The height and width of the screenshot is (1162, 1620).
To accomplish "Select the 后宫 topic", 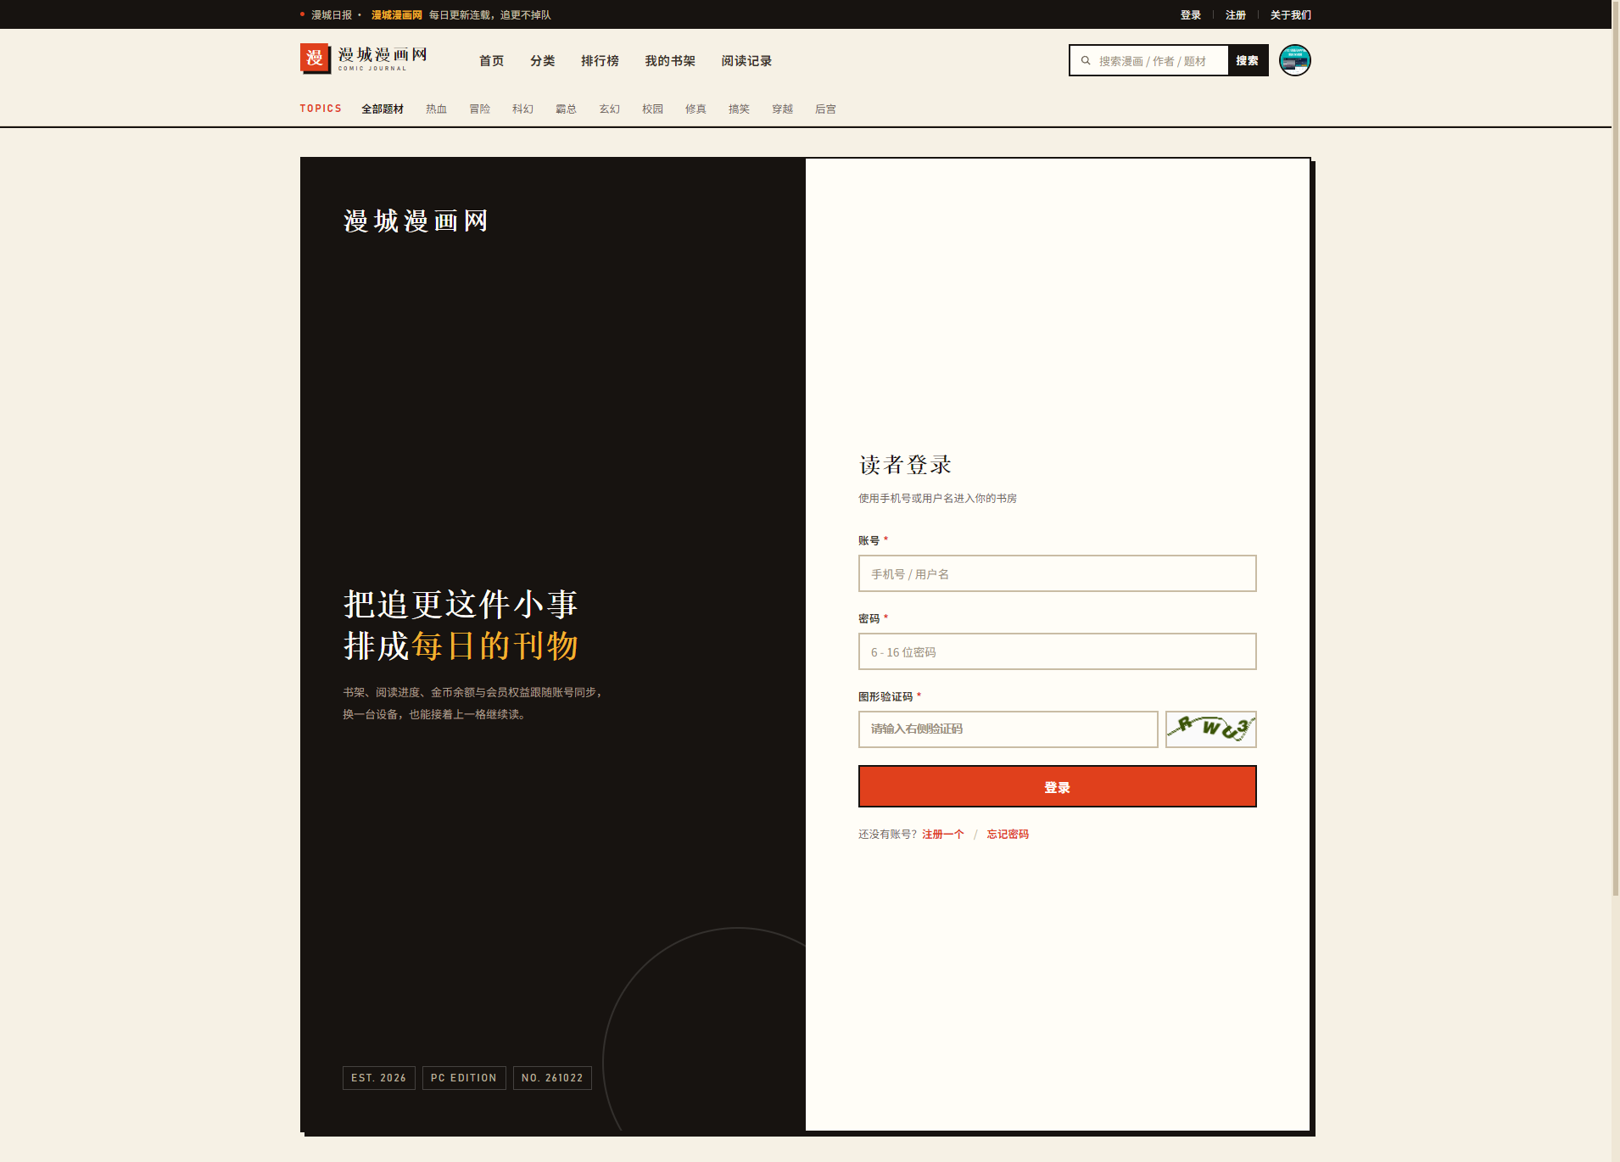I will pyautogui.click(x=825, y=109).
